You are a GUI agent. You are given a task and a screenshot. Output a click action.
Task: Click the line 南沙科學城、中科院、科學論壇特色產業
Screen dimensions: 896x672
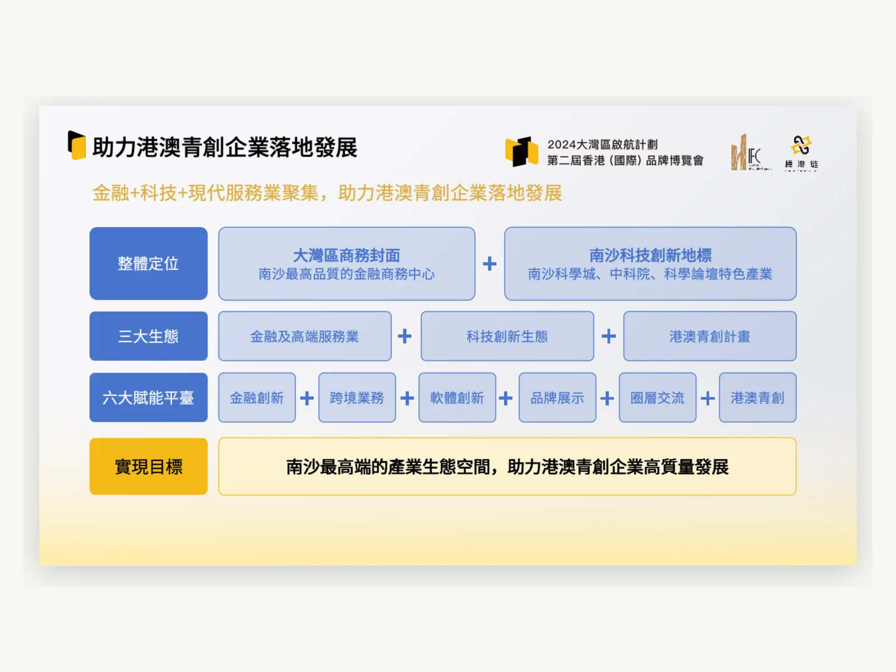pos(650,274)
